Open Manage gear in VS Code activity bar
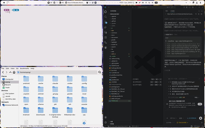The height and width of the screenshot is (128, 205). pyautogui.click(x=106, y=122)
